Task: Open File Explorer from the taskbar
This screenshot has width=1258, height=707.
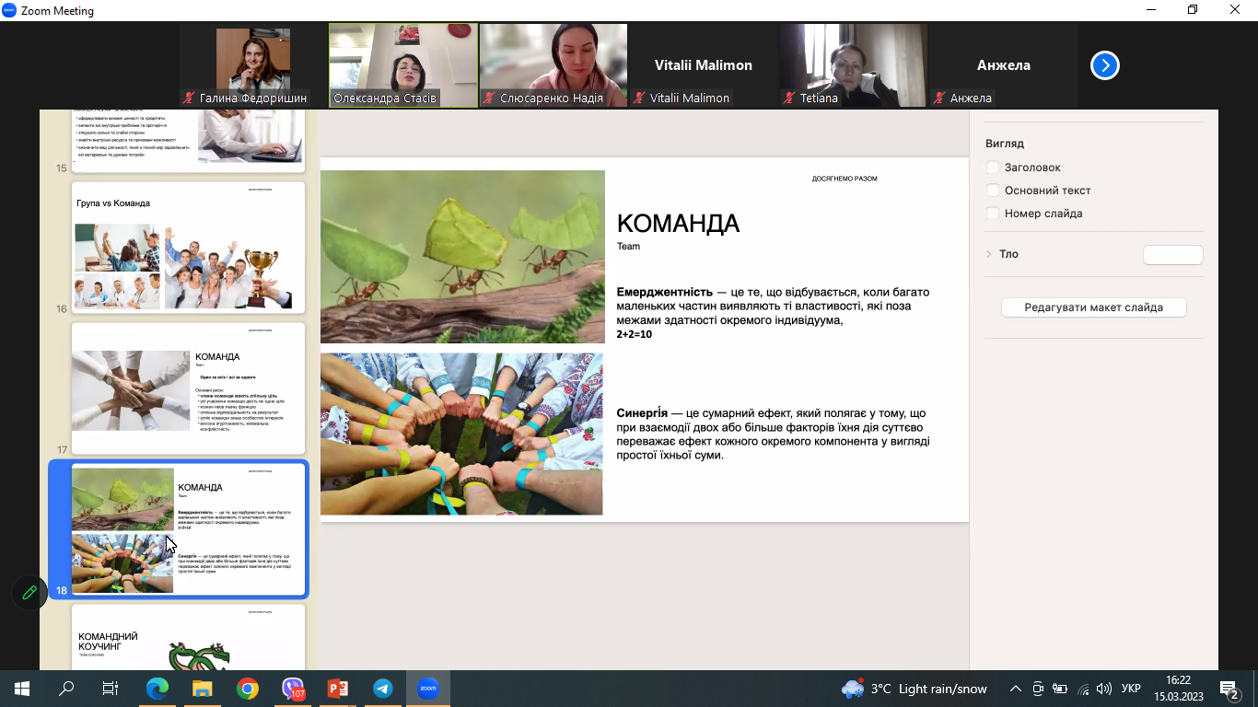Action: pos(203,689)
